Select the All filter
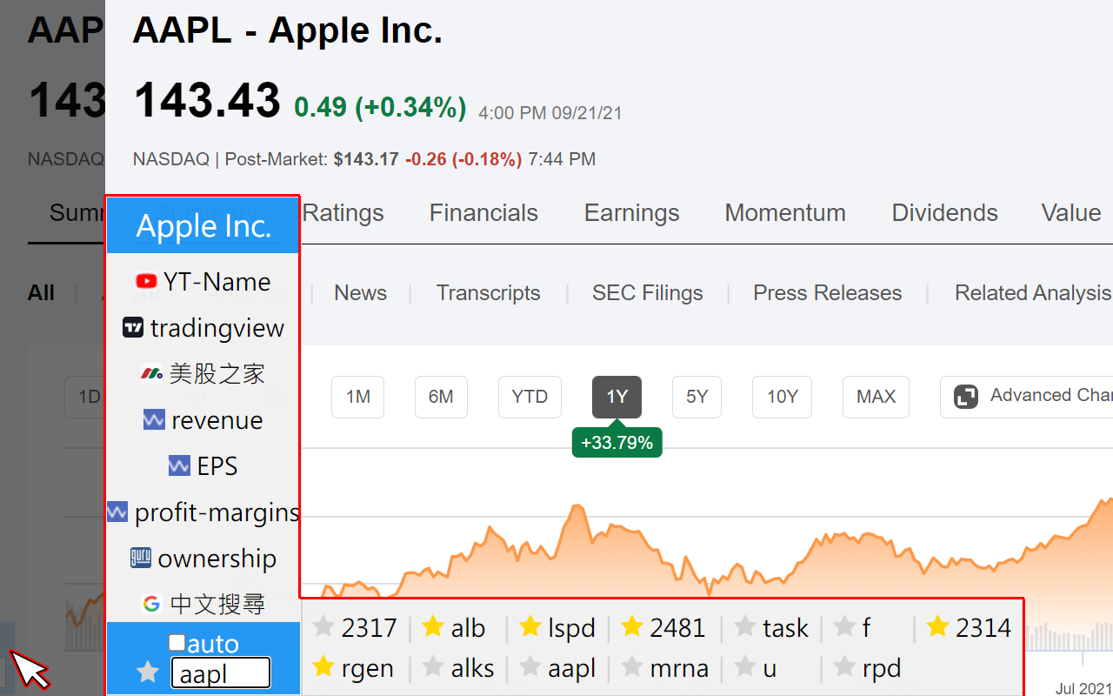1113x696 pixels. click(41, 293)
